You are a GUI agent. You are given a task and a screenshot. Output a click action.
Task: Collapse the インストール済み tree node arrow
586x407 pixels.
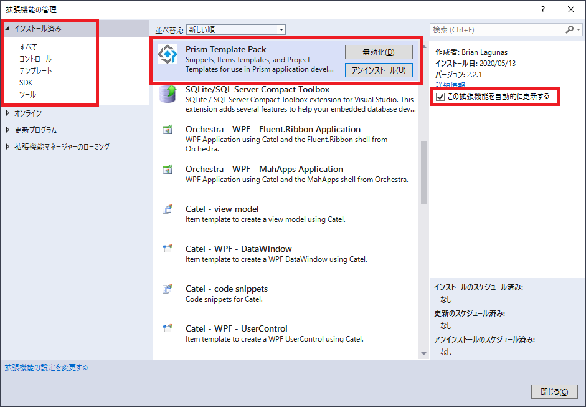pos(7,28)
